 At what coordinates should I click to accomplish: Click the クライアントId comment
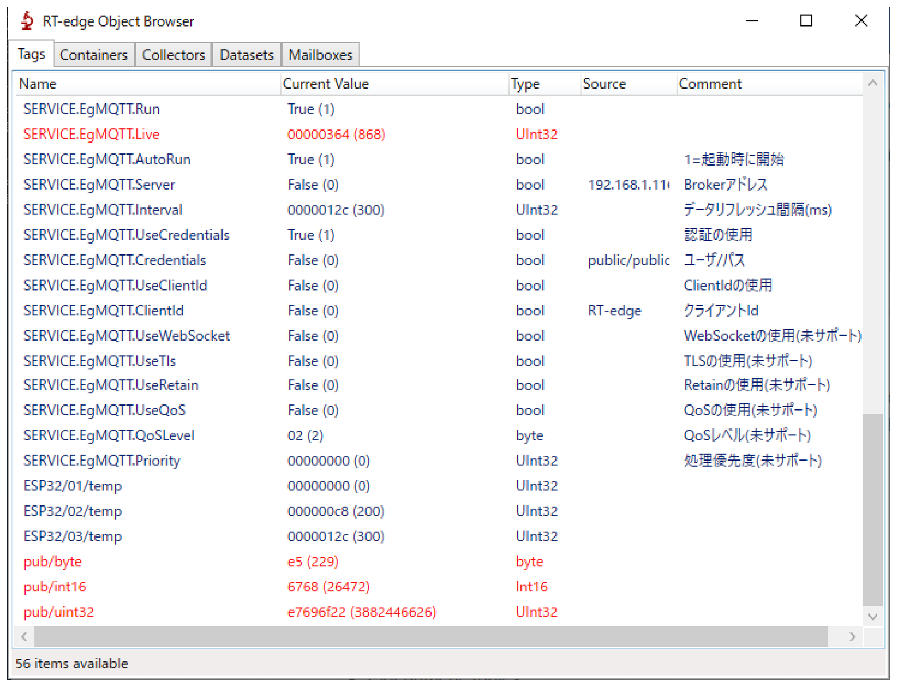721,310
